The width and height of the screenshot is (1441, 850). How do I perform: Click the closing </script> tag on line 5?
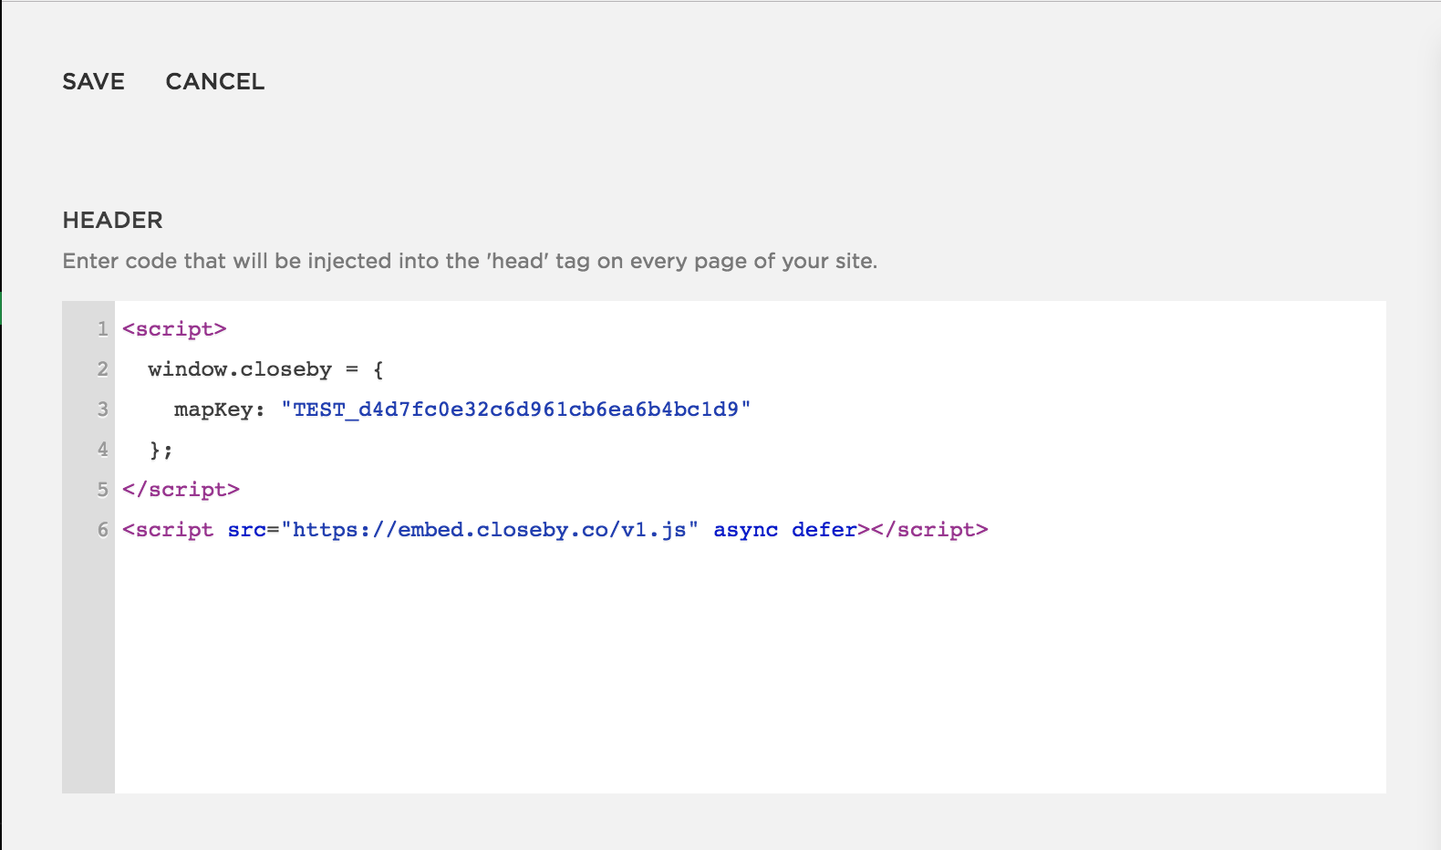tap(181, 490)
